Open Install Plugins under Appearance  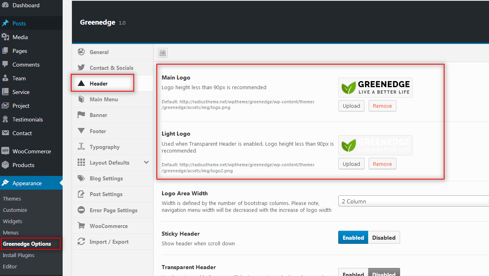pyautogui.click(x=19, y=255)
